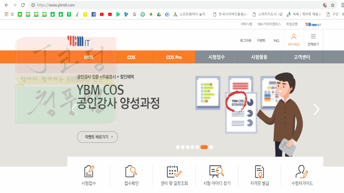Click the 자격증 발급 certificate icon
The width and height of the screenshot is (344, 193).
[259, 176]
